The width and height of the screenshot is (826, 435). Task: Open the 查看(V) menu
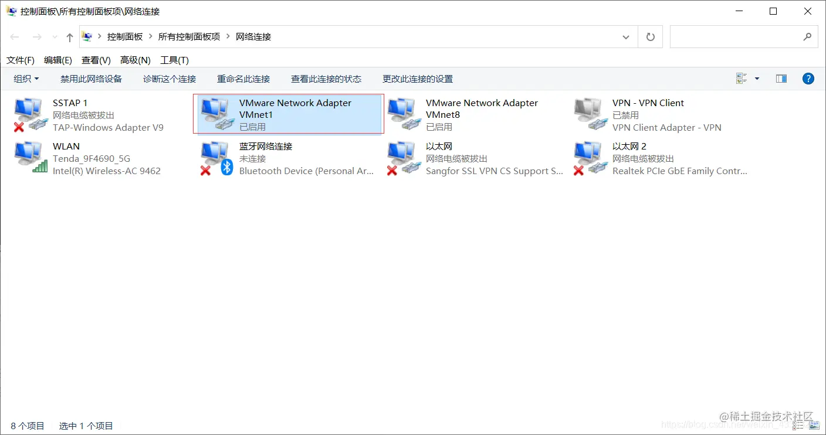[x=96, y=59]
